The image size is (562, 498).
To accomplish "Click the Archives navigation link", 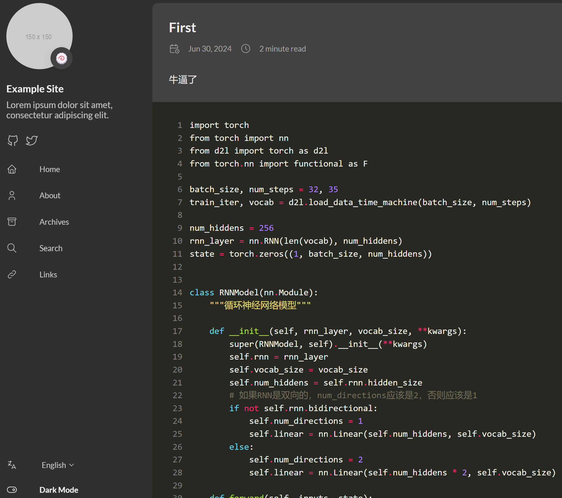I will [54, 222].
